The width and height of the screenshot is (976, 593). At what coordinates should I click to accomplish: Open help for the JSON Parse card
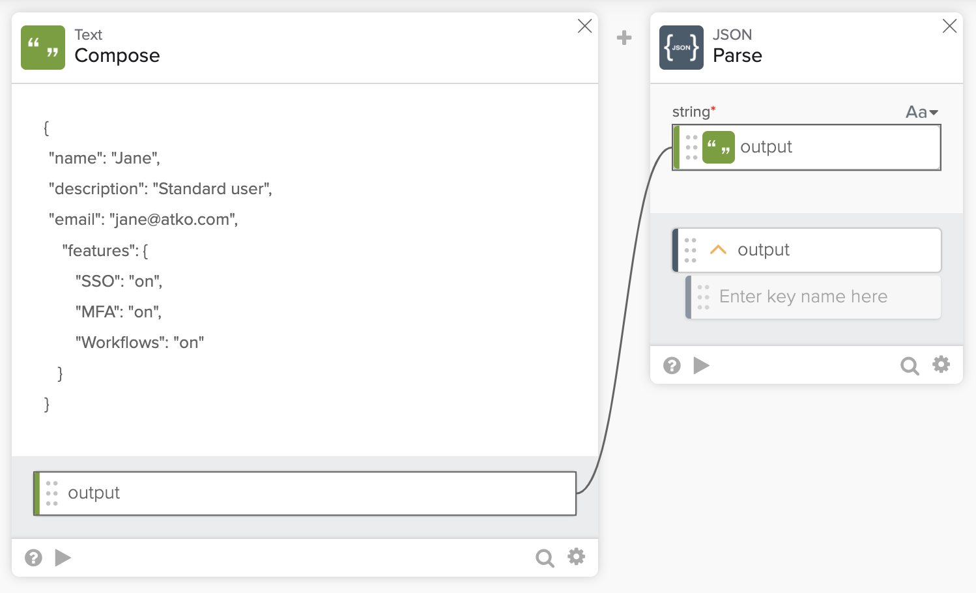coord(672,366)
